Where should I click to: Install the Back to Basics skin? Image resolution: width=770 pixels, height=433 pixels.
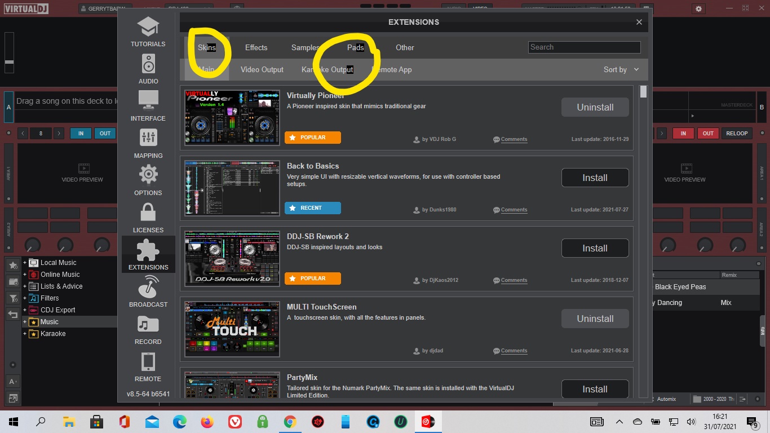tap(595, 178)
